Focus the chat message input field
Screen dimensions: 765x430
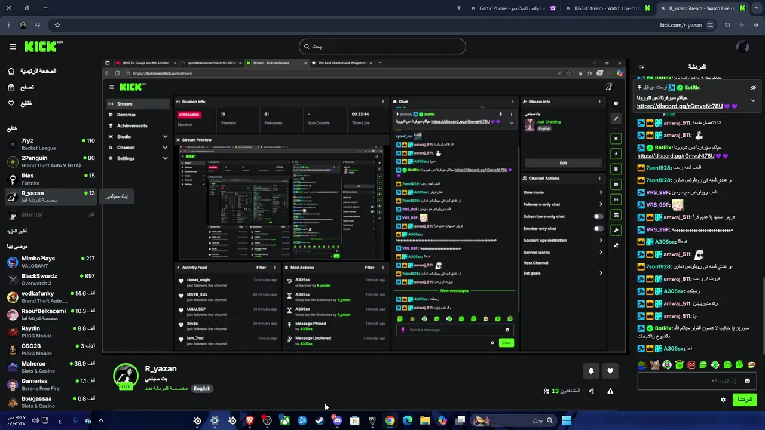point(697,381)
